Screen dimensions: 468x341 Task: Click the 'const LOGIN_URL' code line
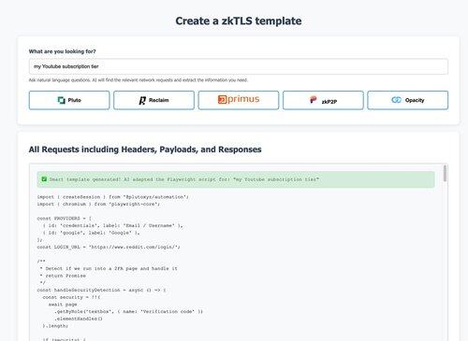pos(109,248)
